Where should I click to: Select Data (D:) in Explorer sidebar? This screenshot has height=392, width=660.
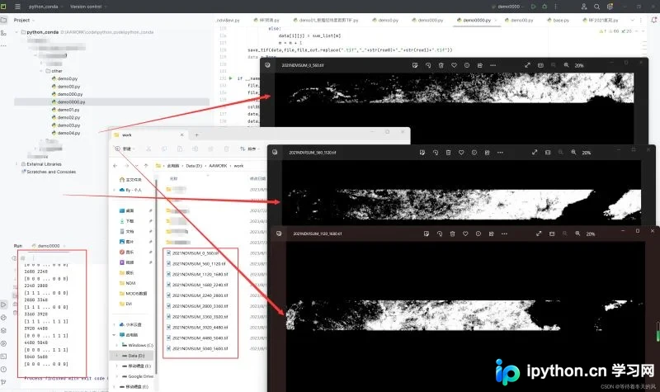(133, 356)
